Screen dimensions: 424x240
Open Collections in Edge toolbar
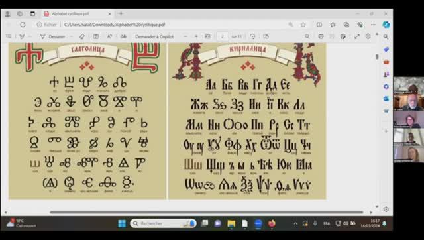tap(346, 25)
